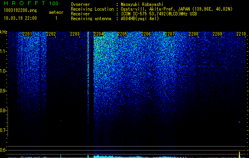Click receiver value ICOM IC-575 53.7492 MHz USB
The image size is (249, 158).
pyautogui.click(x=159, y=14)
